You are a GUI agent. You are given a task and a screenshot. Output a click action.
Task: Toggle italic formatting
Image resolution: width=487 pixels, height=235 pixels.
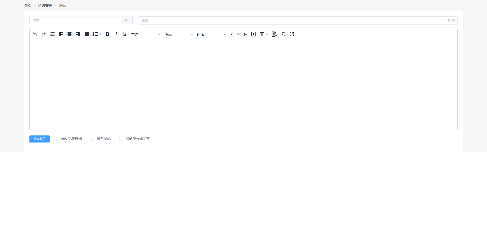(116, 34)
